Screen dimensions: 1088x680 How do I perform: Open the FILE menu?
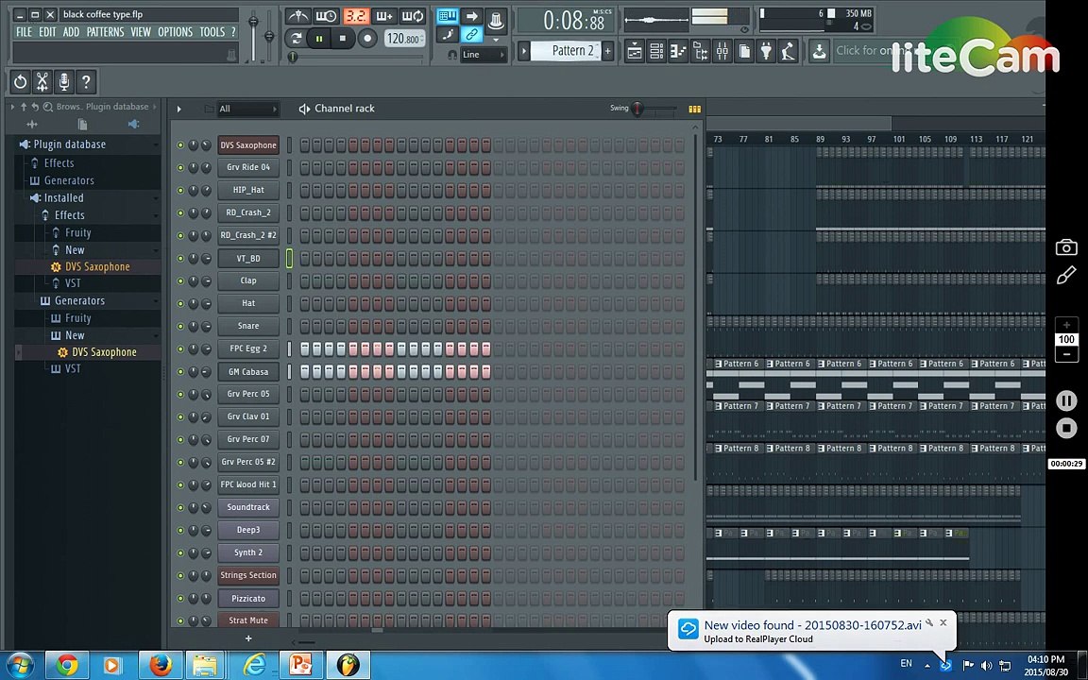click(24, 32)
